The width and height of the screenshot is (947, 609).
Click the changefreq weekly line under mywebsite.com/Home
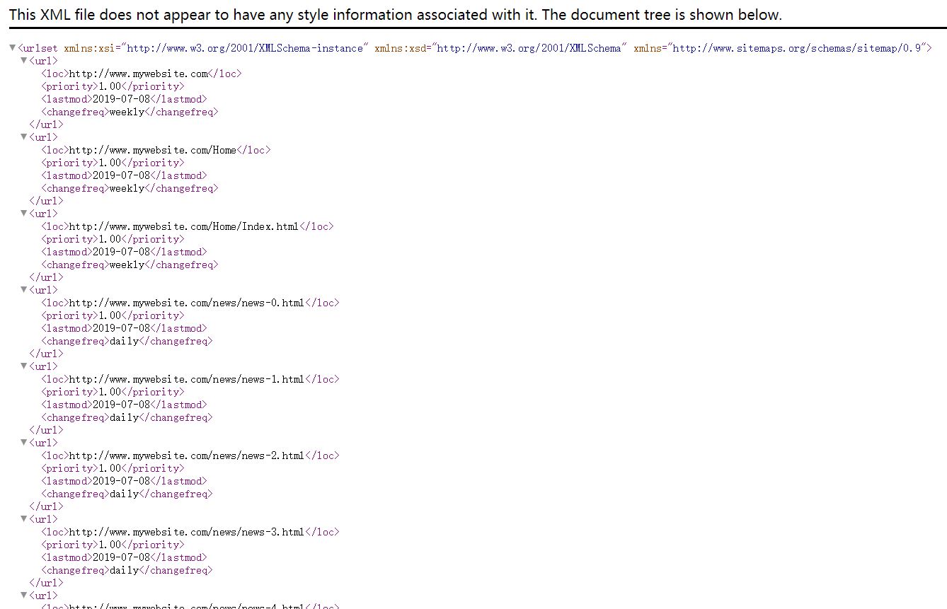coord(130,188)
